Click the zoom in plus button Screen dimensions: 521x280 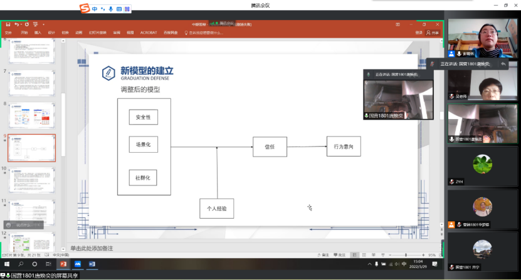(x=423, y=255)
